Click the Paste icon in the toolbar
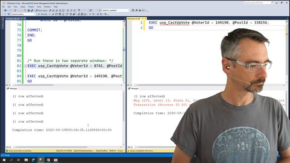Viewport: 290px width, 163px height. 74,10
